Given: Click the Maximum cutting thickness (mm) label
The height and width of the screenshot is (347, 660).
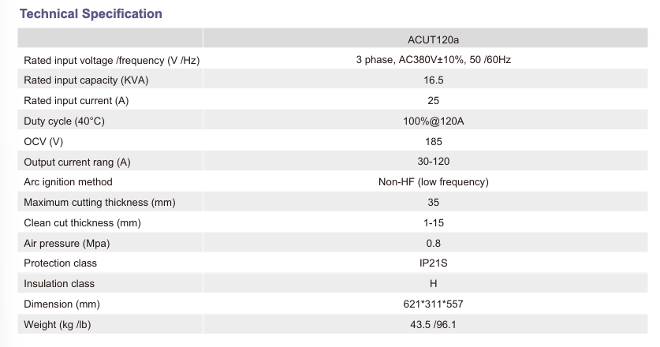Looking at the screenshot, I should [99, 203].
